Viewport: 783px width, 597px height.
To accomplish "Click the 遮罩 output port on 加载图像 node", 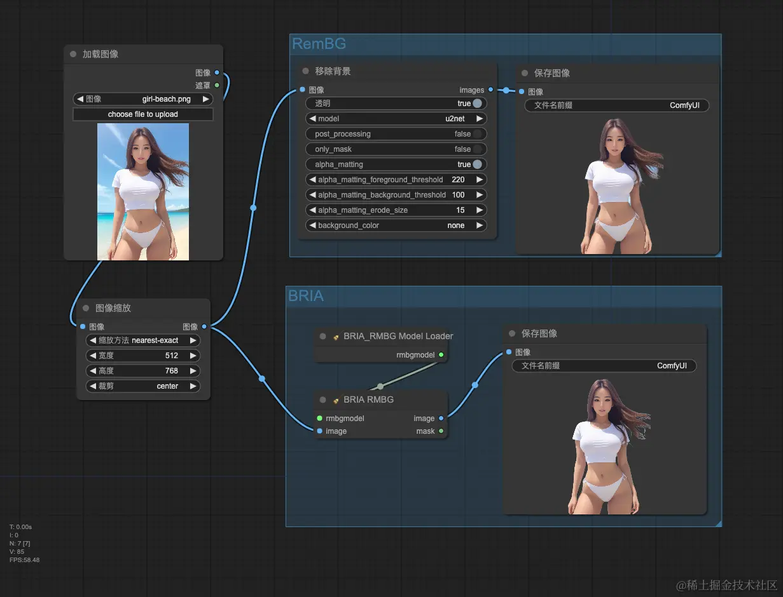I will 217,85.
